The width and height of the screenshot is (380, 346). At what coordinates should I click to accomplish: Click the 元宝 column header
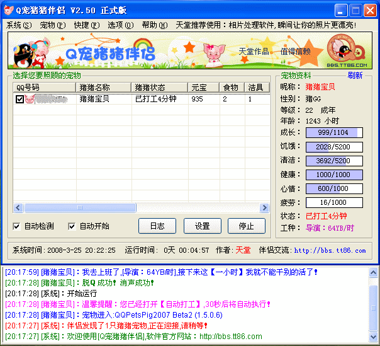(204, 88)
